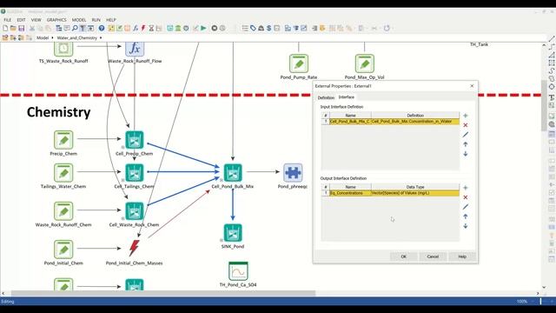Edit the selected Output Interface row
The width and height of the screenshot is (556, 313).
tap(466, 207)
